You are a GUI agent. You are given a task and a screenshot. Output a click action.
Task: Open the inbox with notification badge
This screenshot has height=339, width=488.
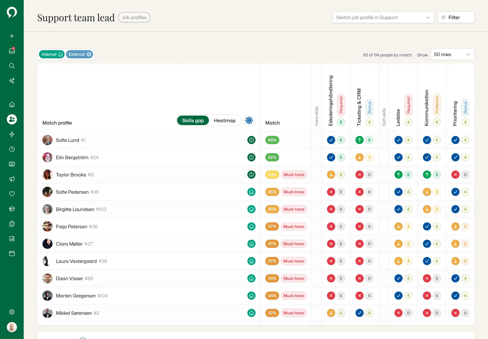[12, 51]
